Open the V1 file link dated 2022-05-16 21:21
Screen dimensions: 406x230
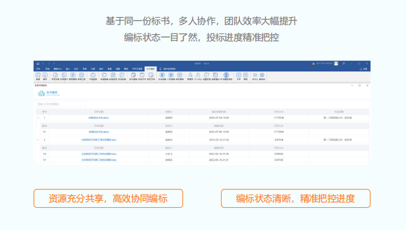[99, 160]
